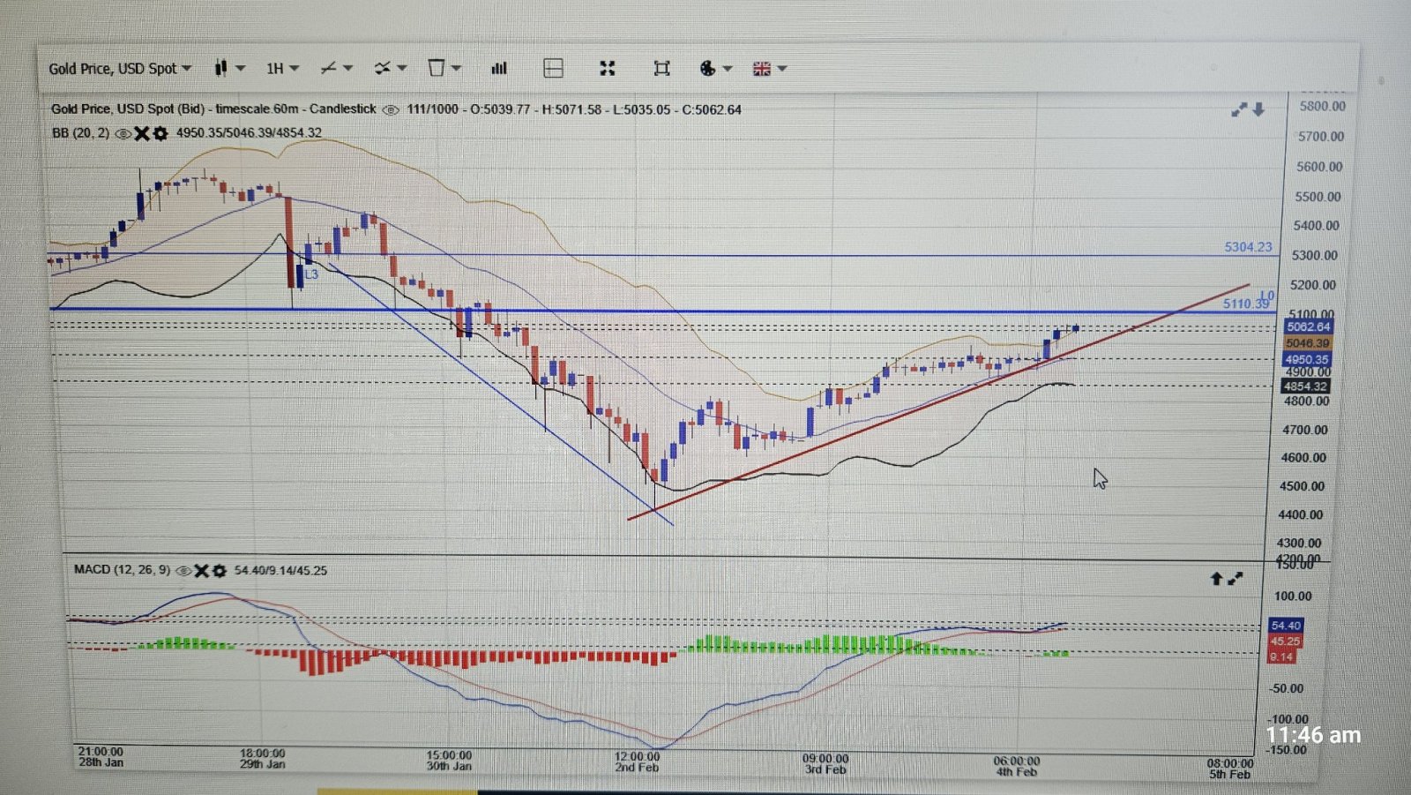
Task: Toggle the crosshair grid layout icon
Action: [553, 68]
